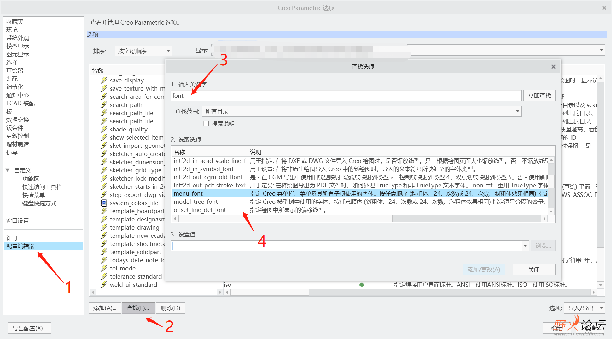The image size is (612, 339).
Task: Click the 立即查找 button
Action: tap(539, 96)
